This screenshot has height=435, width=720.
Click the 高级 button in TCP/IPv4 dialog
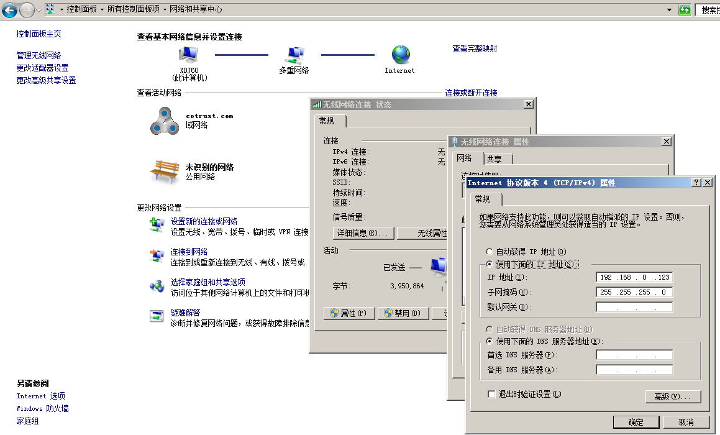pyautogui.click(x=673, y=396)
